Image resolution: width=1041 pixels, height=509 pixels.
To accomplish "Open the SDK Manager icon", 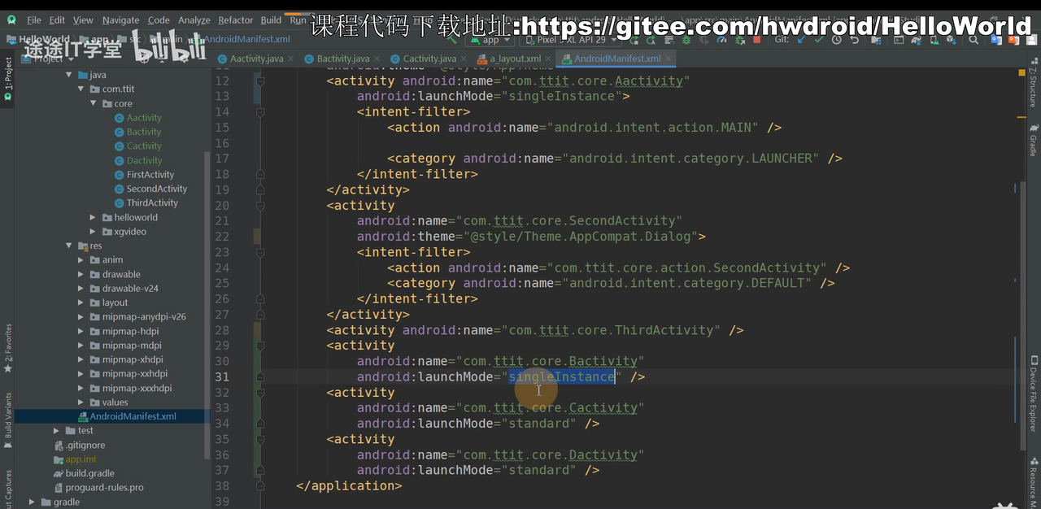I will 952,39.
